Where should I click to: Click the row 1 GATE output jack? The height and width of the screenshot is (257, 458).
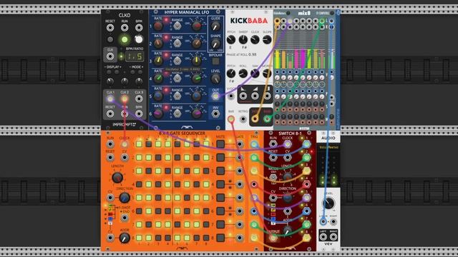tap(240, 144)
